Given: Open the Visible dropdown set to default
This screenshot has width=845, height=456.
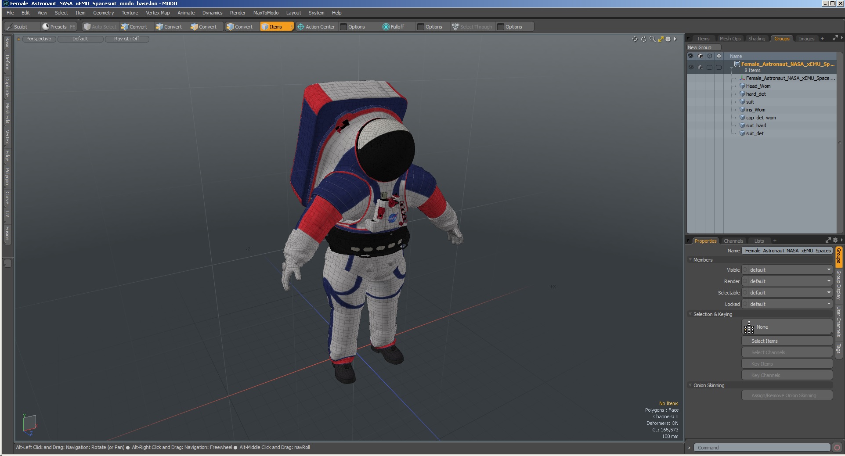Looking at the screenshot, I should [x=787, y=270].
